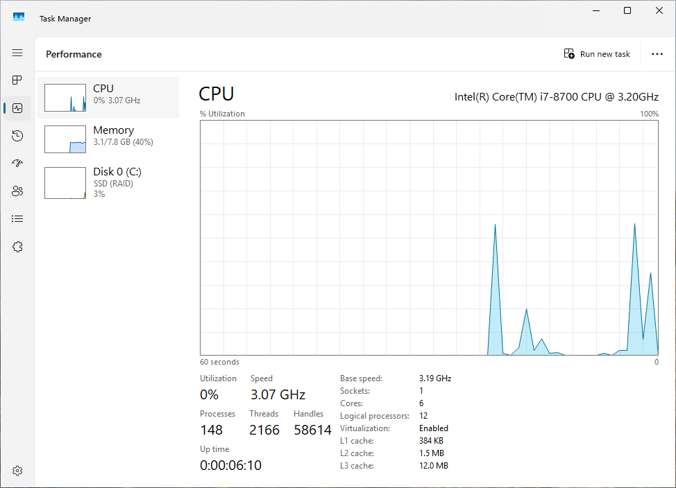Click the Task Manager title bar icon
676x488 pixels.
pos(19,18)
